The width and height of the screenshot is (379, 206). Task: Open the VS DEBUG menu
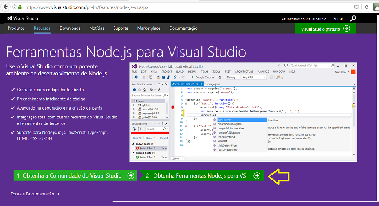coord(192,72)
